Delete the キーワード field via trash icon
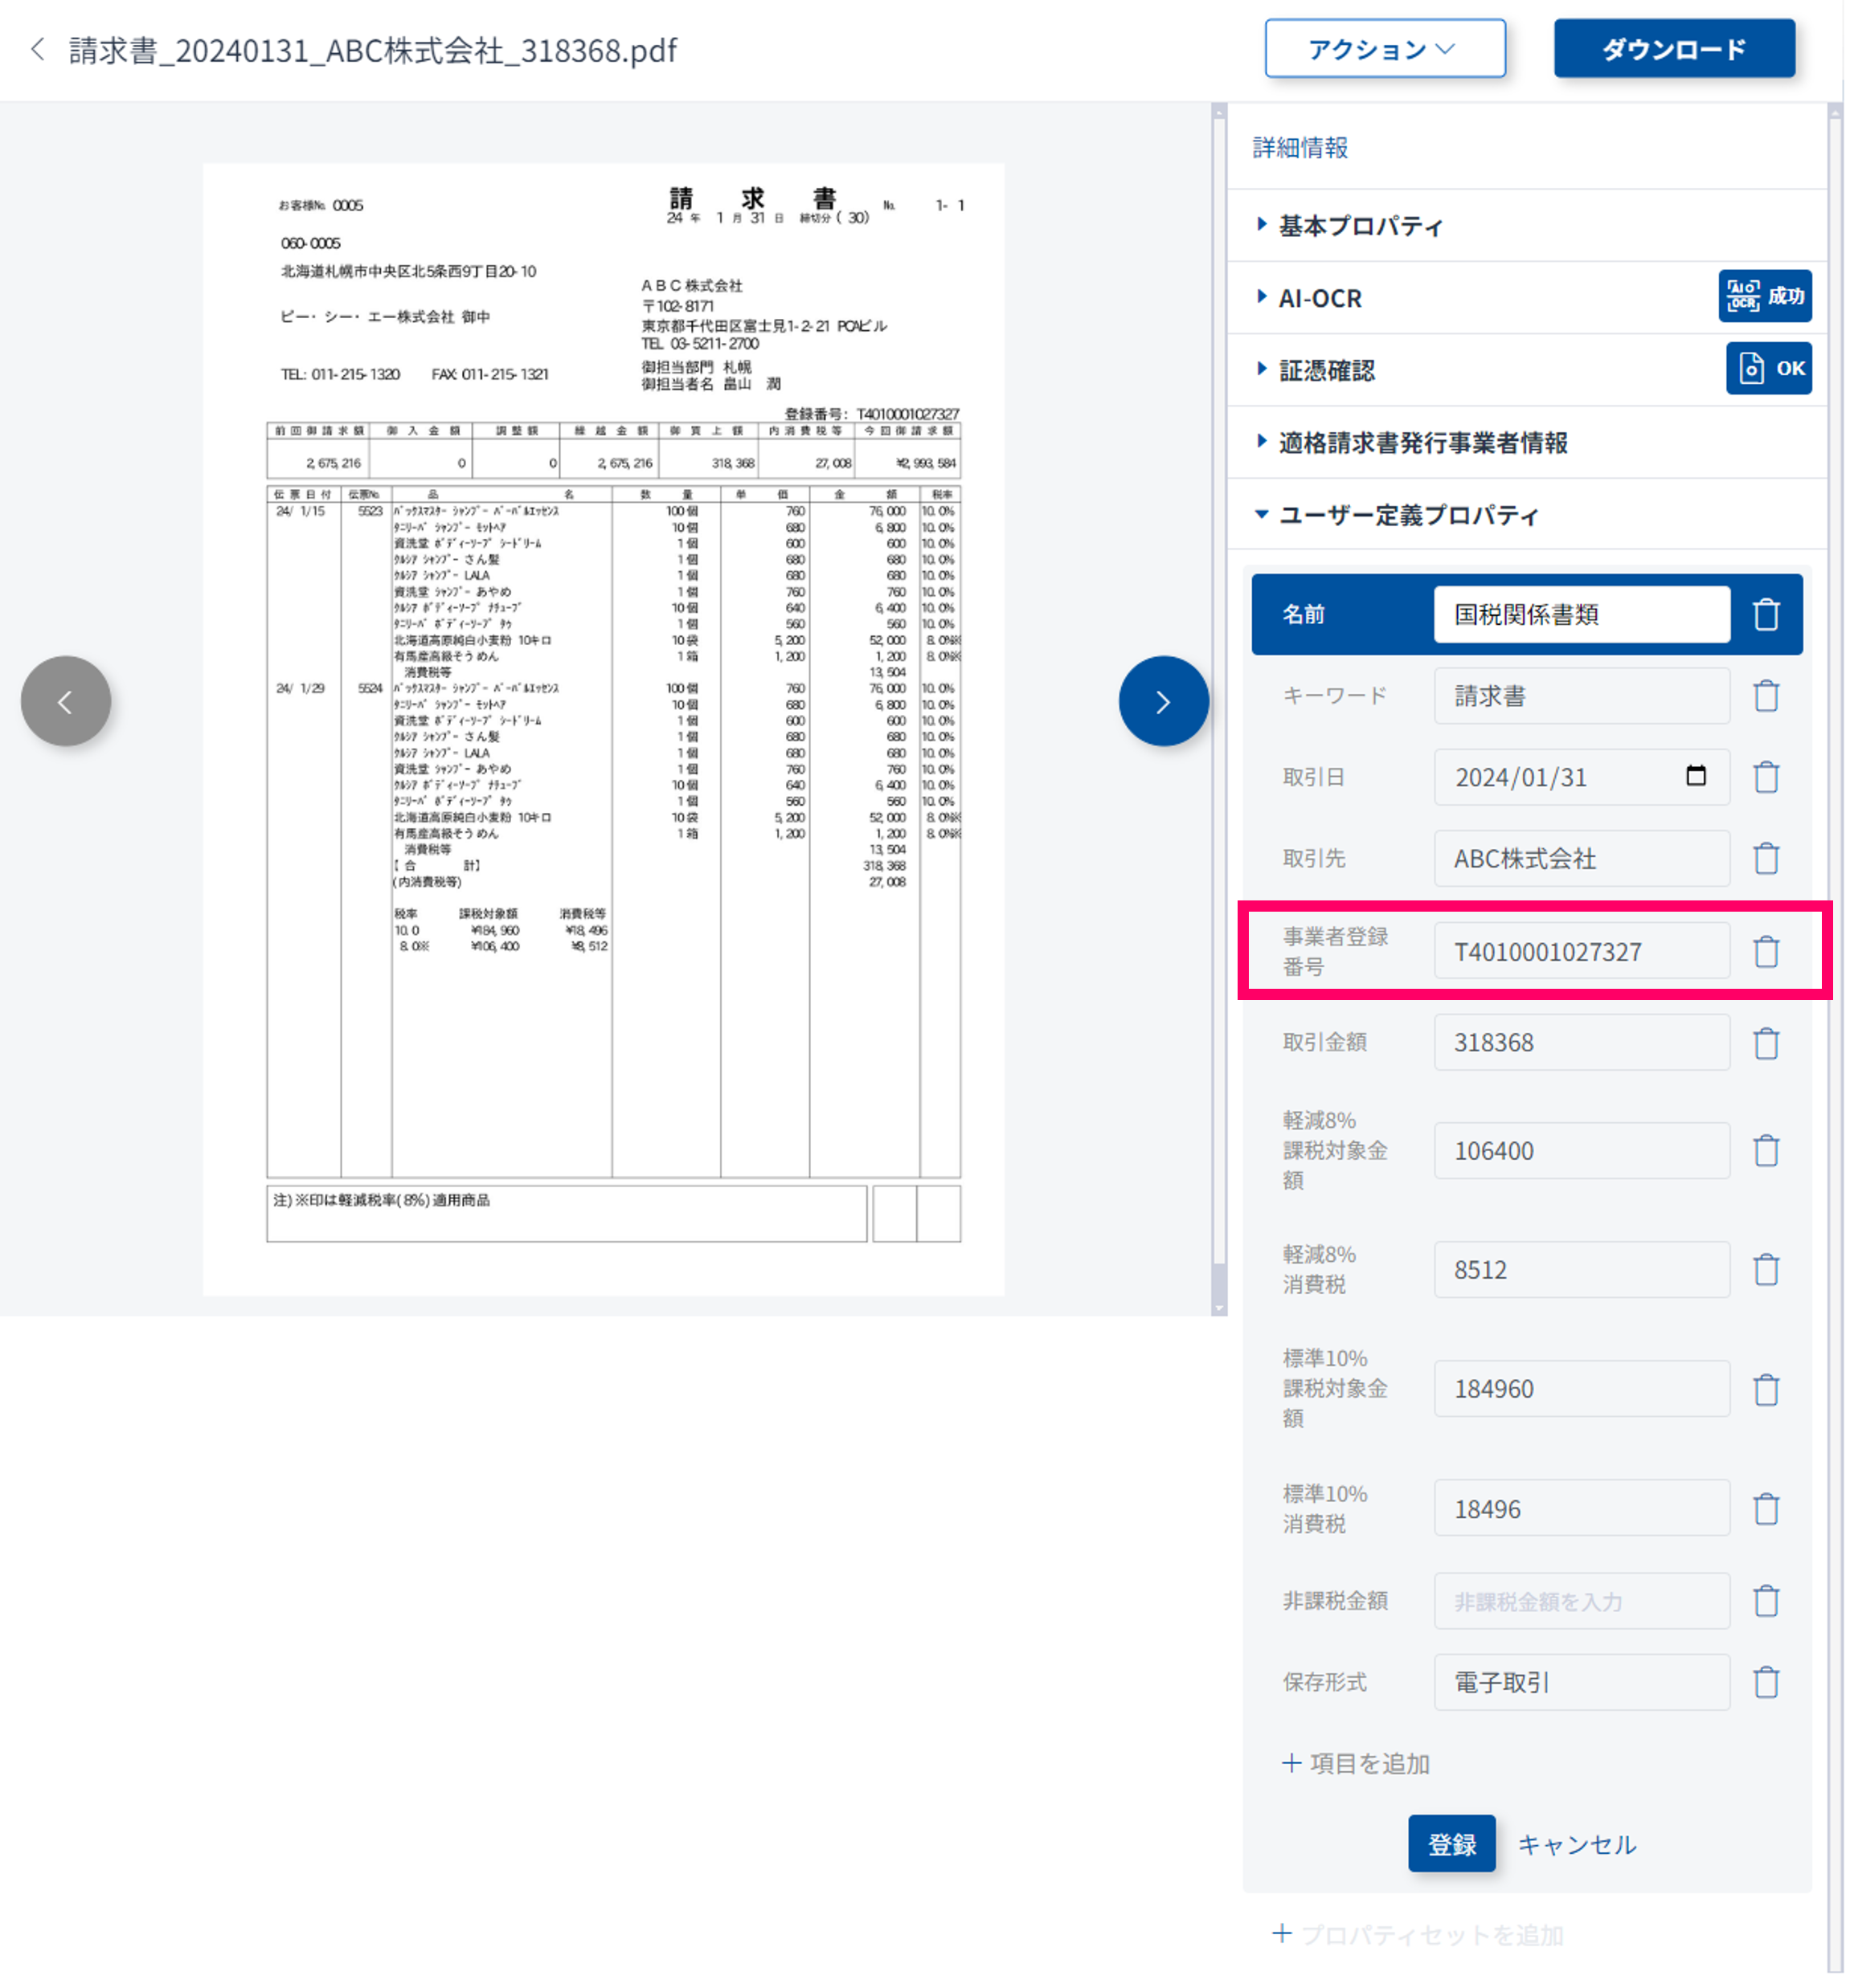This screenshot has height=1988, width=1850. [1766, 696]
